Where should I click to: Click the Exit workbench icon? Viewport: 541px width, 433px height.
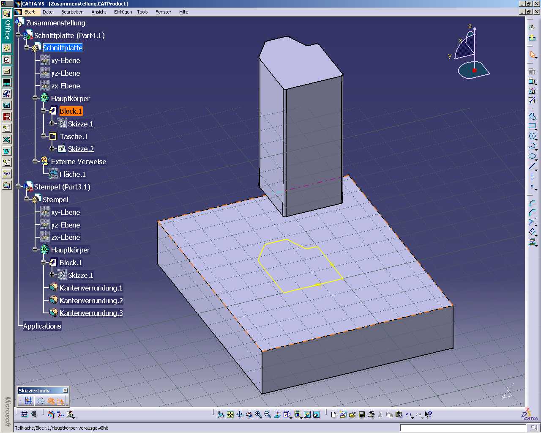532,38
